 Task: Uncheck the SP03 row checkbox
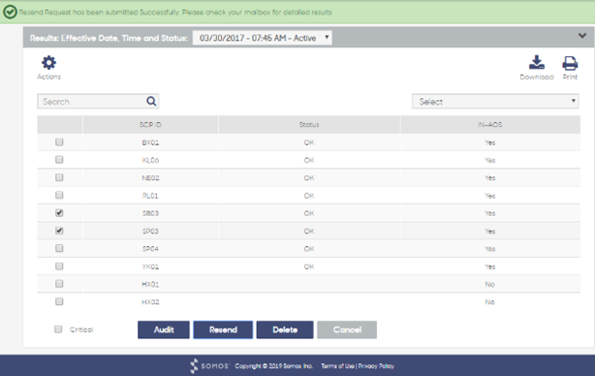[59, 231]
